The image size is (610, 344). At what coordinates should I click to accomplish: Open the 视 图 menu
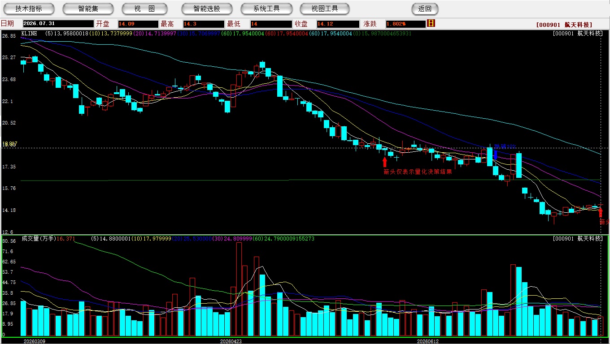tap(144, 9)
